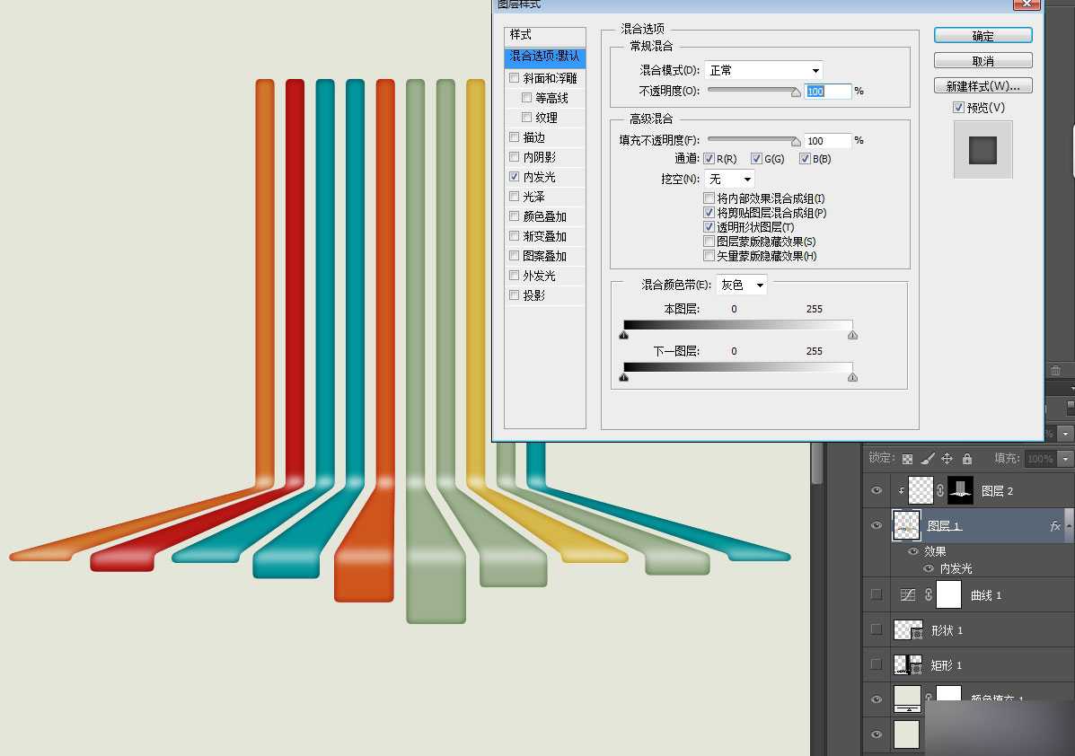Uncheck 内发光 checkbox
The width and height of the screenshot is (1075, 756).
(515, 177)
